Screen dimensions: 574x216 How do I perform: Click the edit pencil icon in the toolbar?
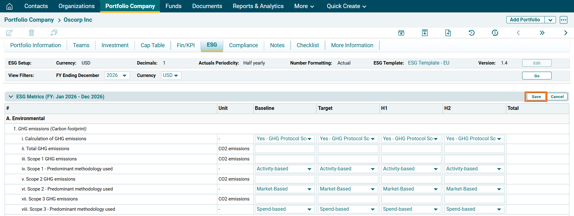(x=9, y=33)
